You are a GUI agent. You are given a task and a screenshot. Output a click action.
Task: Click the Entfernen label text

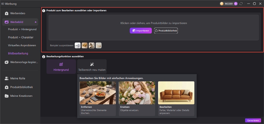point(86,107)
